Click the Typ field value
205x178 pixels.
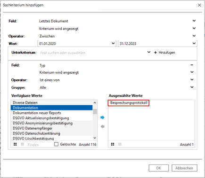[42, 65]
